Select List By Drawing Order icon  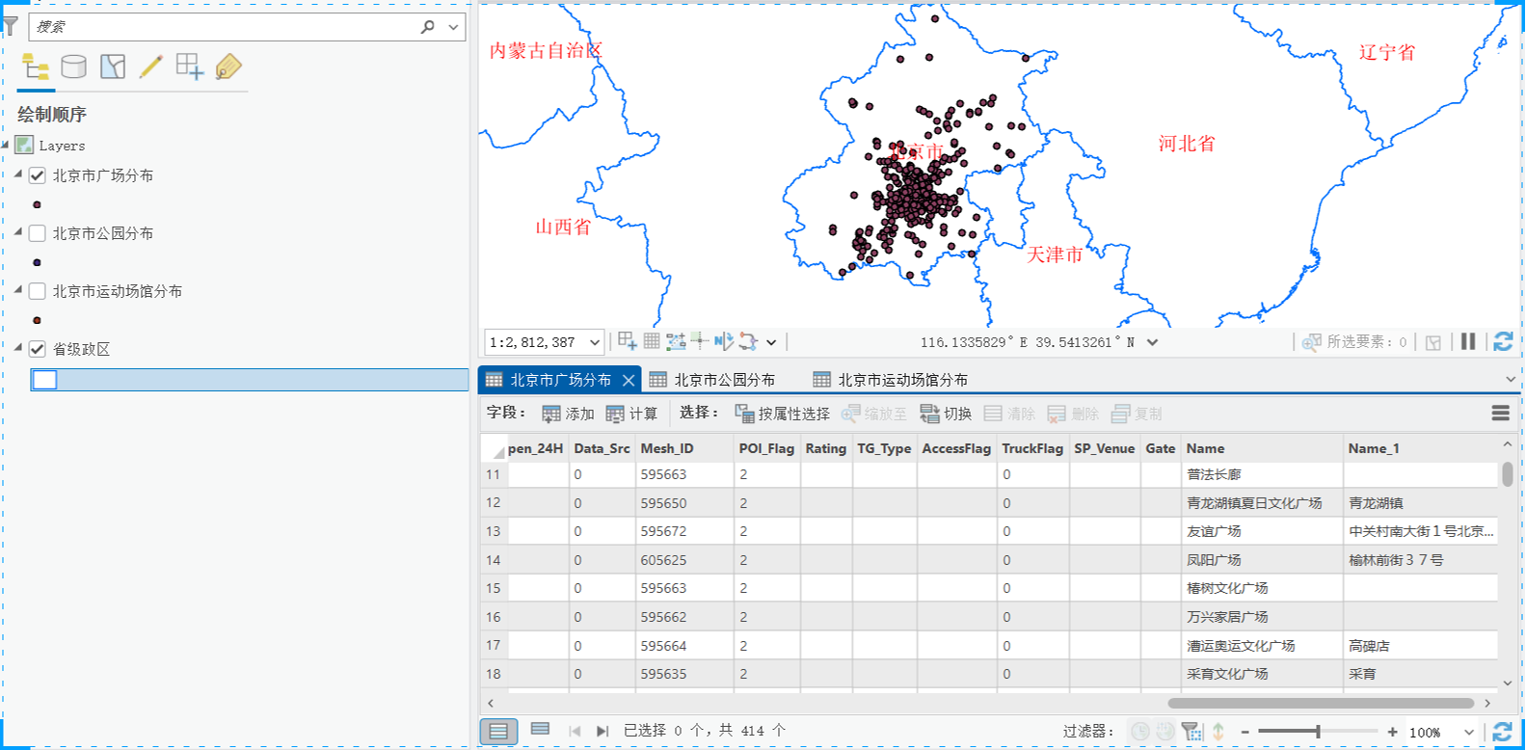[x=36, y=67]
